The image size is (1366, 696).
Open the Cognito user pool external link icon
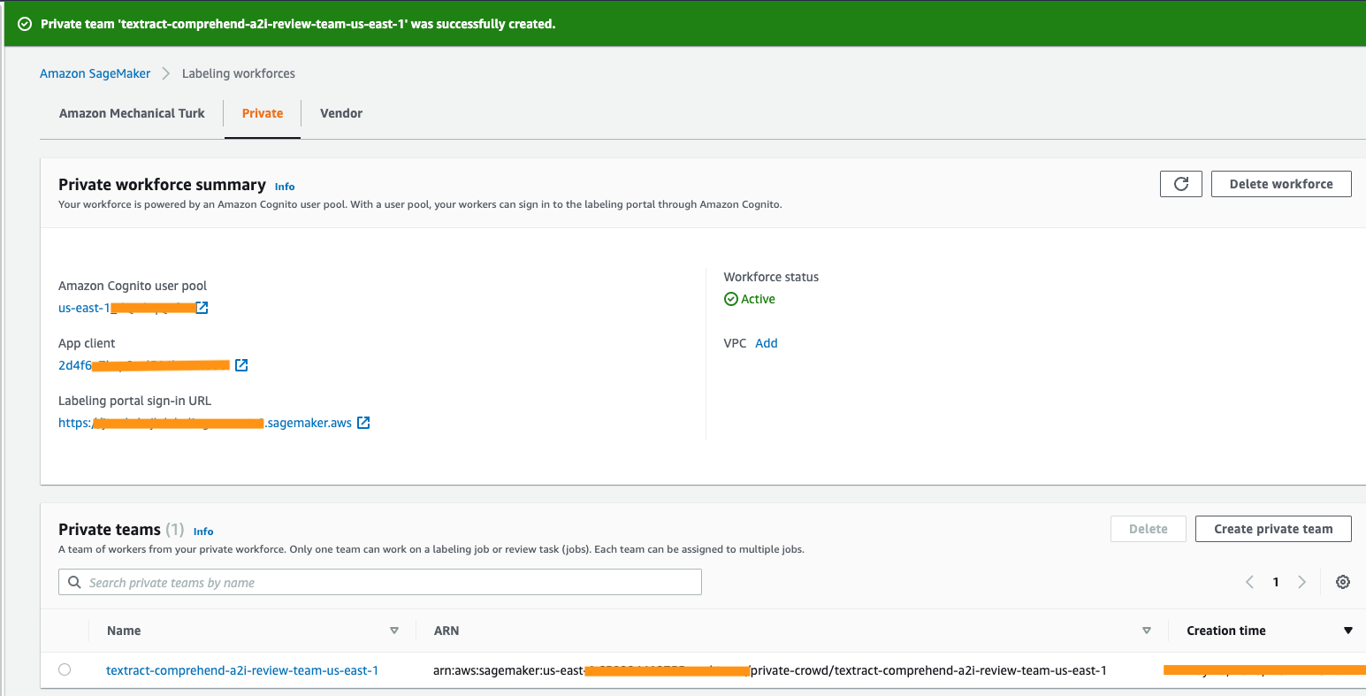click(202, 308)
